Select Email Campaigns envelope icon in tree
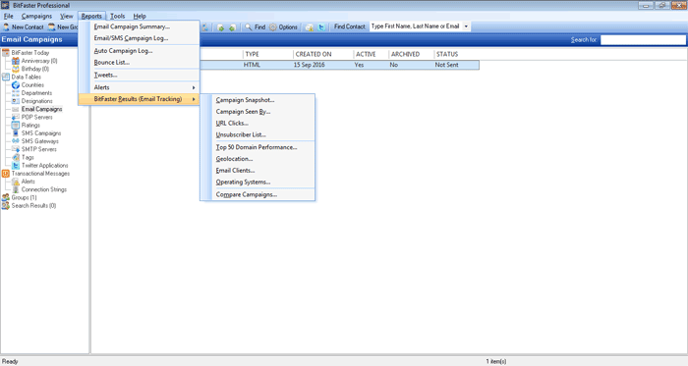The height and width of the screenshot is (366, 688). [x=16, y=109]
